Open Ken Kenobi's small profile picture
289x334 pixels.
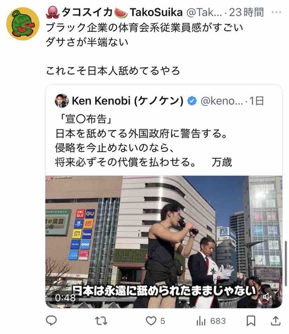61,101
